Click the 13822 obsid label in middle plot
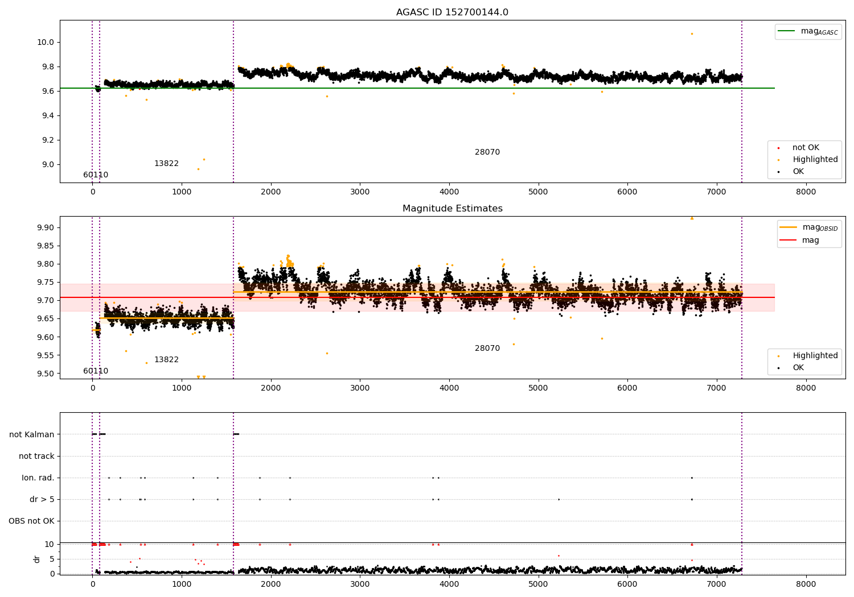 coord(166,360)
